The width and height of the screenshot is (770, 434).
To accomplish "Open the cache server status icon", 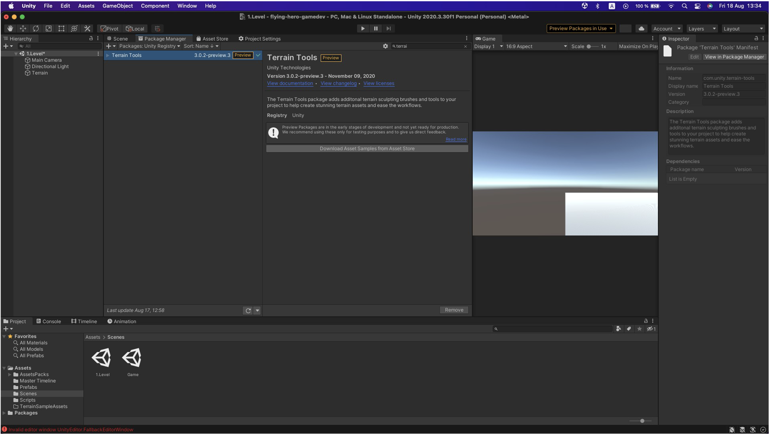I will coord(742,430).
